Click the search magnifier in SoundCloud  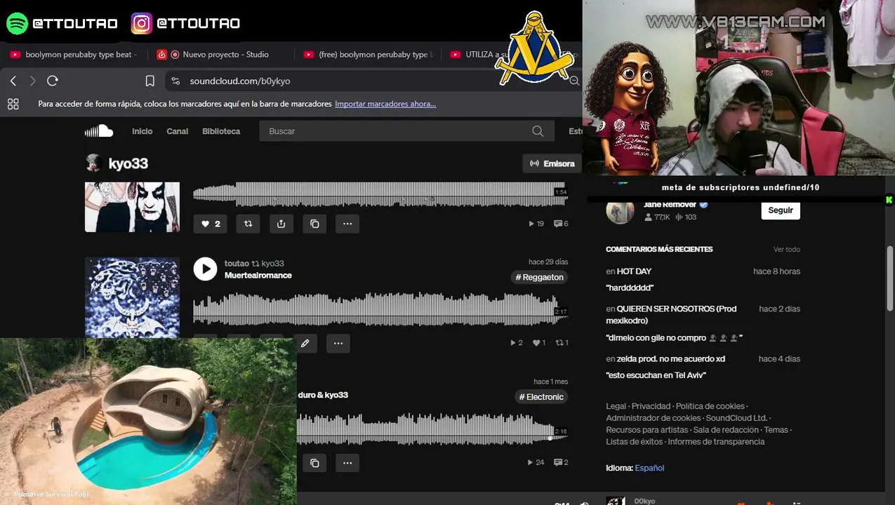coord(538,131)
